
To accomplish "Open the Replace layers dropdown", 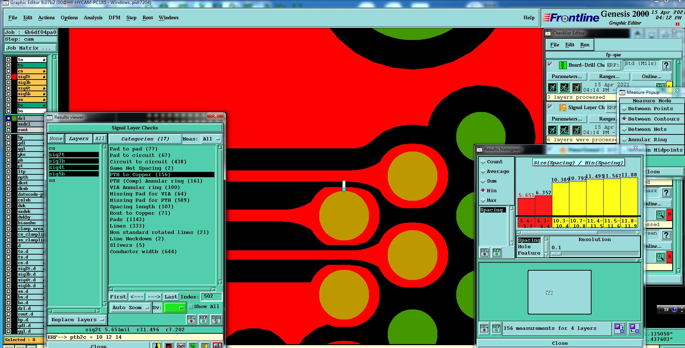I will coord(78,320).
